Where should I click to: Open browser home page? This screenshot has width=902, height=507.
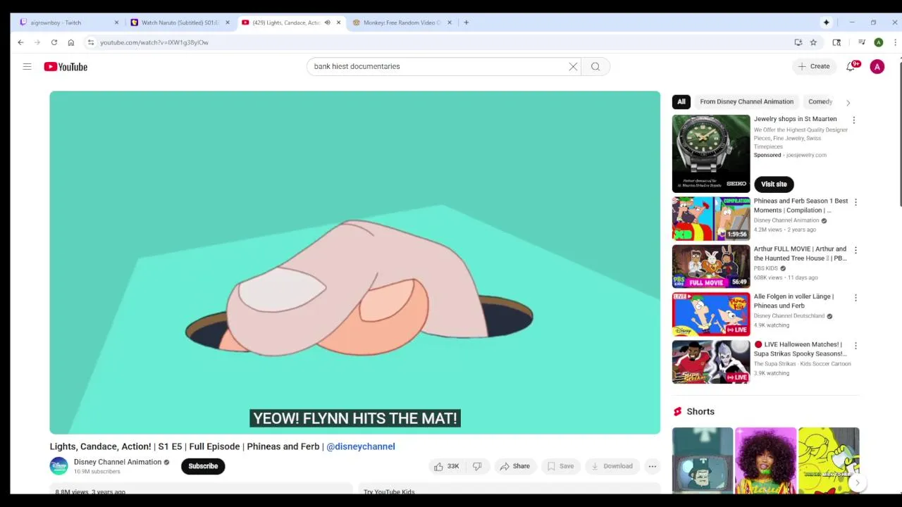tap(70, 42)
